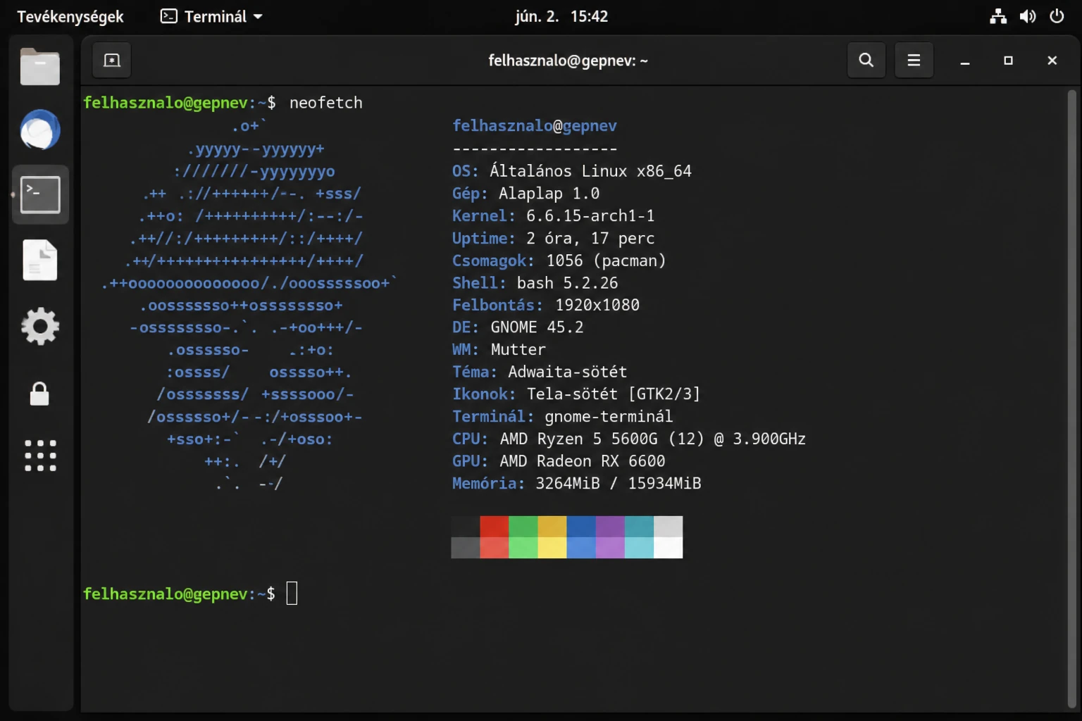The width and height of the screenshot is (1082, 721).
Task: Show all applications grid
Action: click(40, 456)
